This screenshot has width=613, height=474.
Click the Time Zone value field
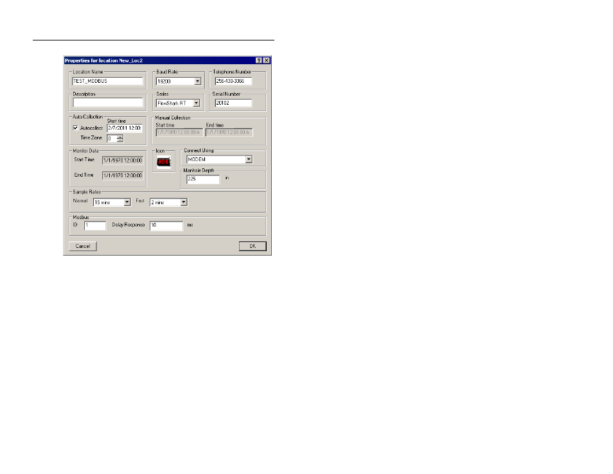[x=112, y=138]
